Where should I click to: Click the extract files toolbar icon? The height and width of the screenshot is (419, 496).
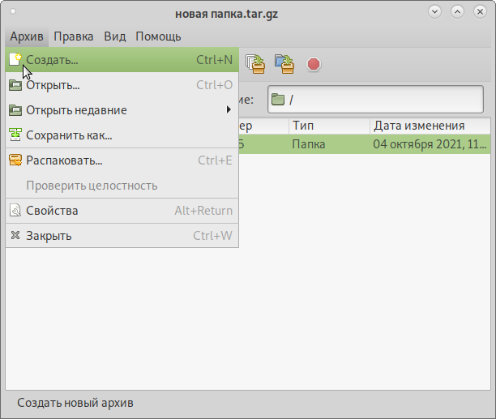click(255, 62)
